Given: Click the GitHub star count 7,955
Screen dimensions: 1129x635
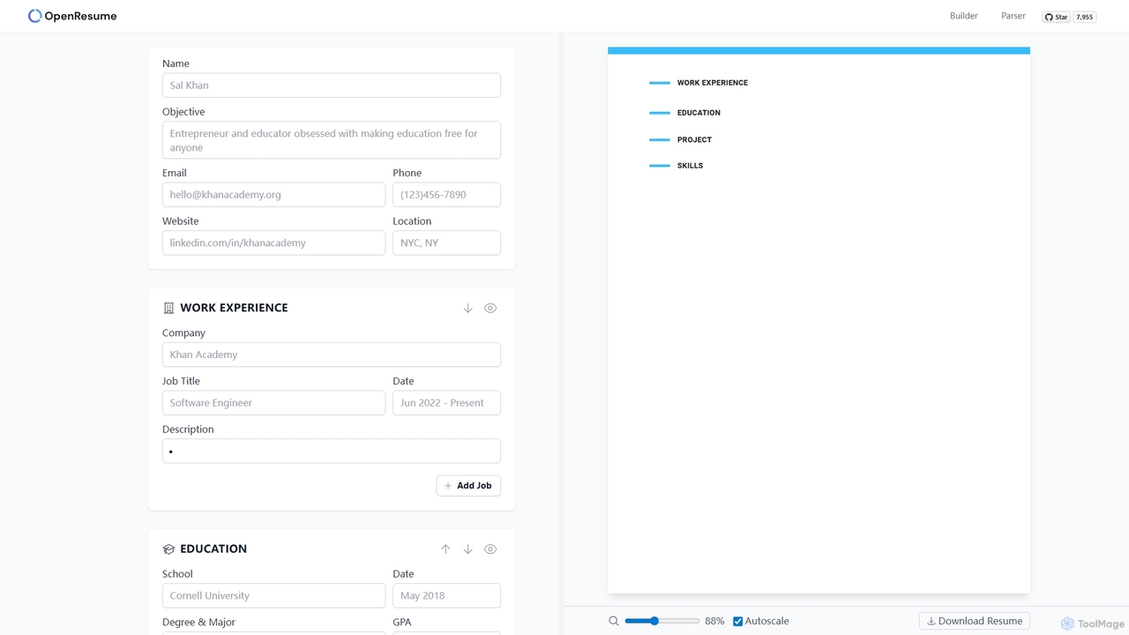Looking at the screenshot, I should click(x=1085, y=17).
